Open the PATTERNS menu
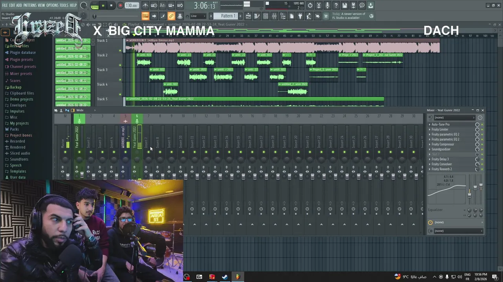The height and width of the screenshot is (282, 503). (30, 5)
